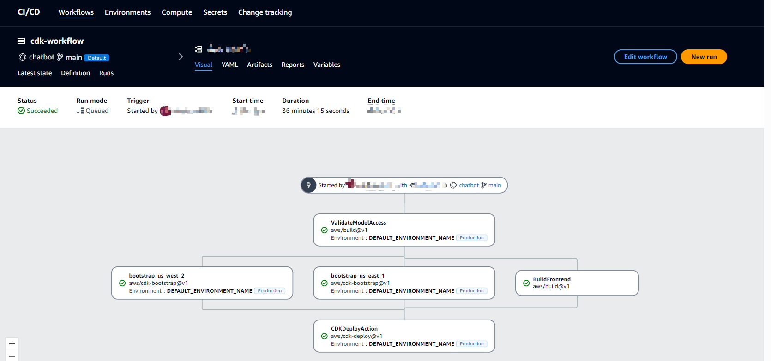Select the CDKDeployAction node
The width and height of the screenshot is (771, 361).
click(404, 336)
